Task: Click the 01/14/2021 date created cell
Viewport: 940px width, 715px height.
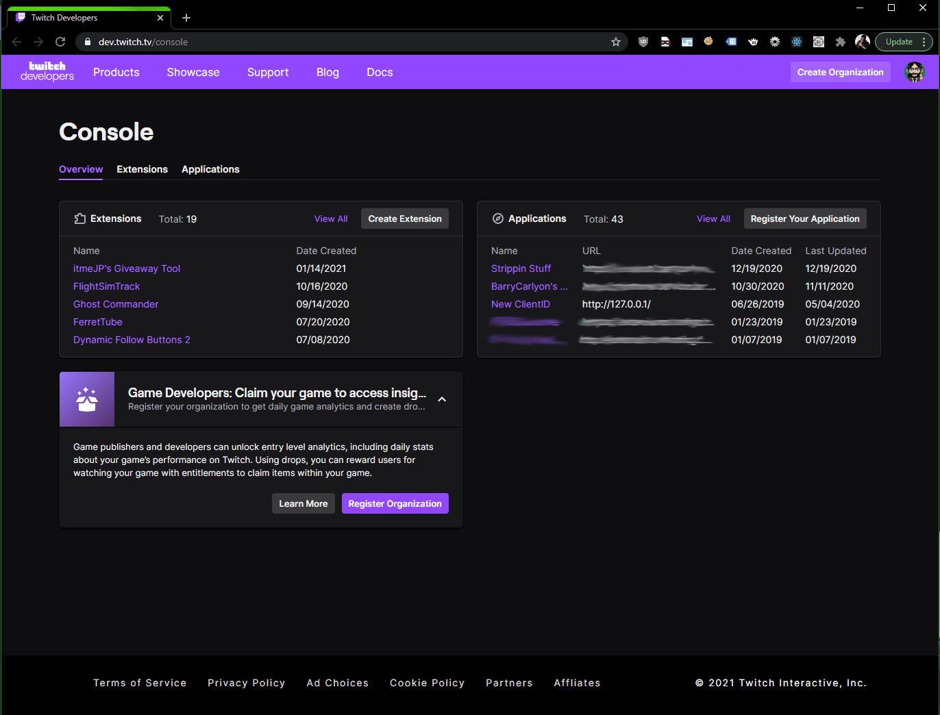Action: tap(321, 268)
